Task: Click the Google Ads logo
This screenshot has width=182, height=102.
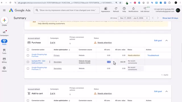Action: [x=20, y=10]
